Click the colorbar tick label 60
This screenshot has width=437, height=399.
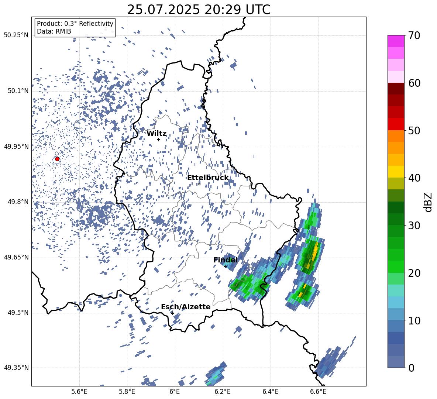[414, 83]
